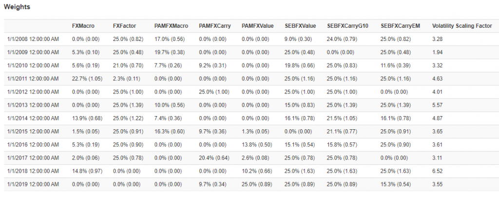
Task: Select the PAMFXMacro column header
Action: click(171, 26)
